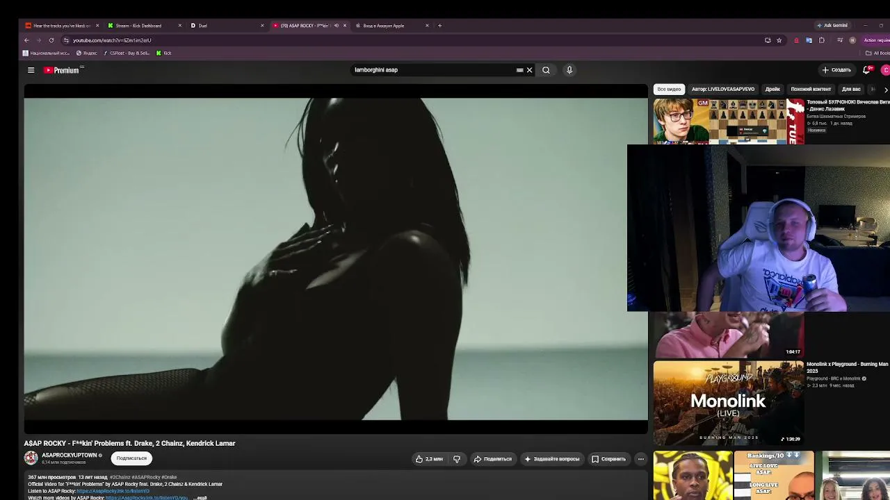Open the All Bookmarks folder
The height and width of the screenshot is (500, 890).
tap(877, 53)
